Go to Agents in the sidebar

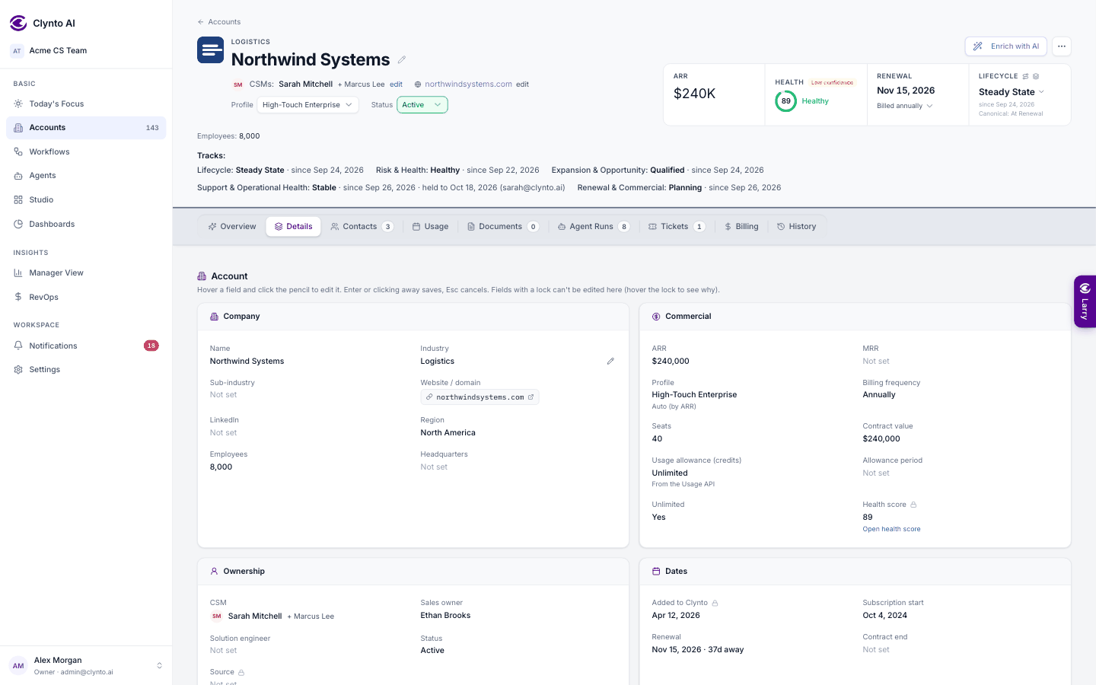click(x=86, y=175)
